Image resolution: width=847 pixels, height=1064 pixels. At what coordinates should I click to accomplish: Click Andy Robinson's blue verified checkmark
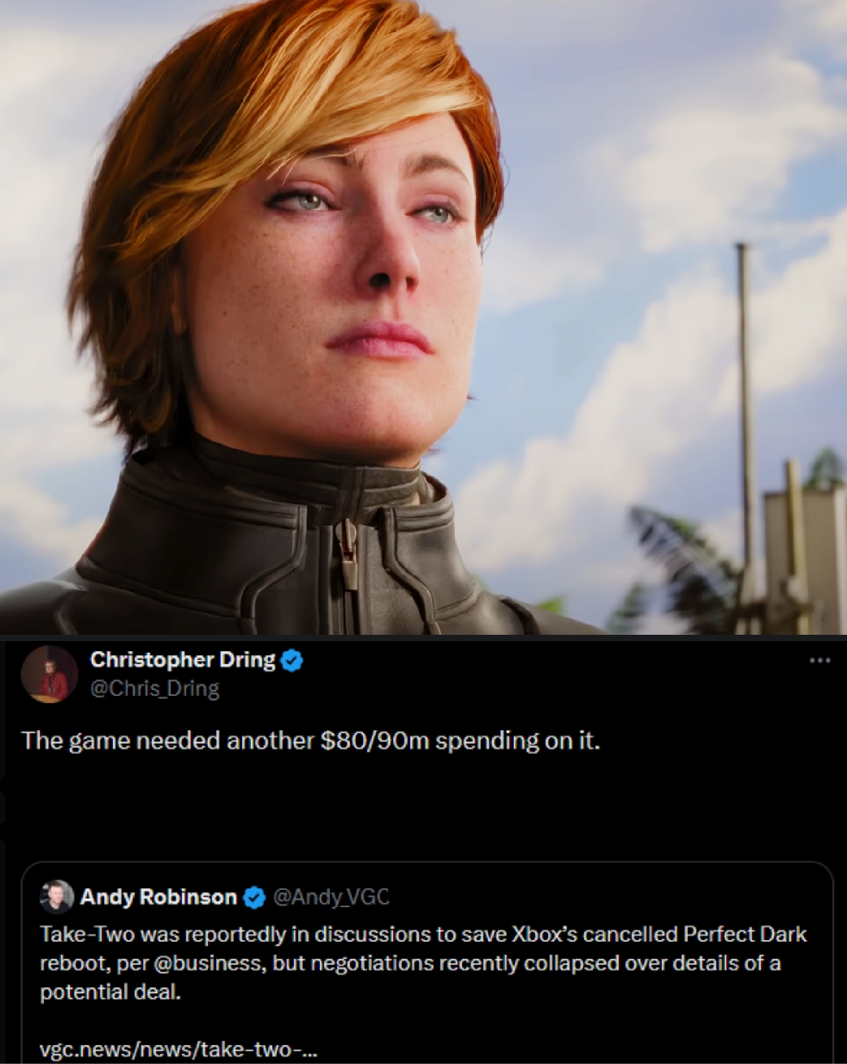[x=253, y=897]
